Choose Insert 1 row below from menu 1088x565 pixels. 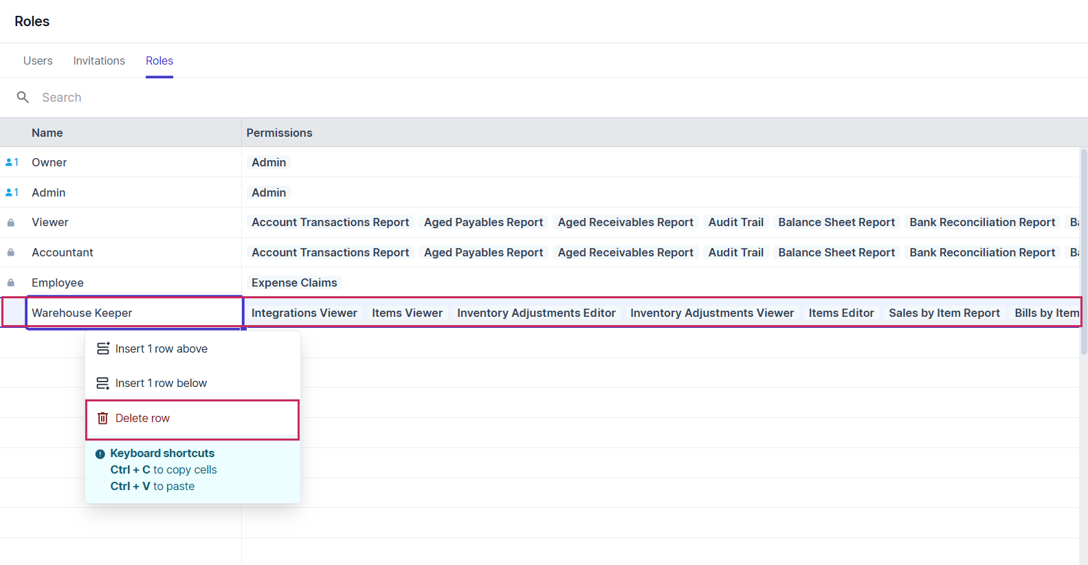coord(161,384)
